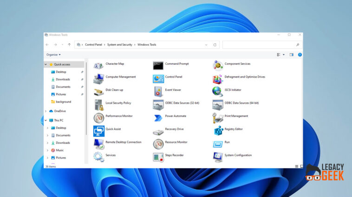
Task: Expand Documents under This PC
Action: point(47,135)
